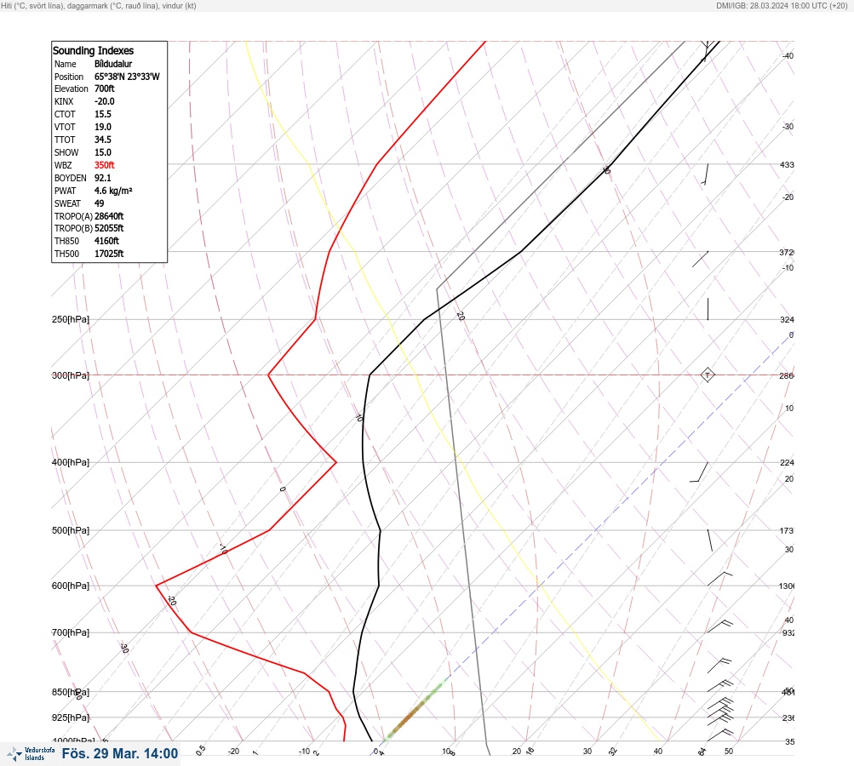Click the forecast time Fös. 29 Mar. 14:00
Viewport: 854px width, 766px height.
(x=120, y=753)
